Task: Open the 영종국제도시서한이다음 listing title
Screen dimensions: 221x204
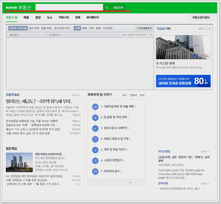Action: [49, 154]
